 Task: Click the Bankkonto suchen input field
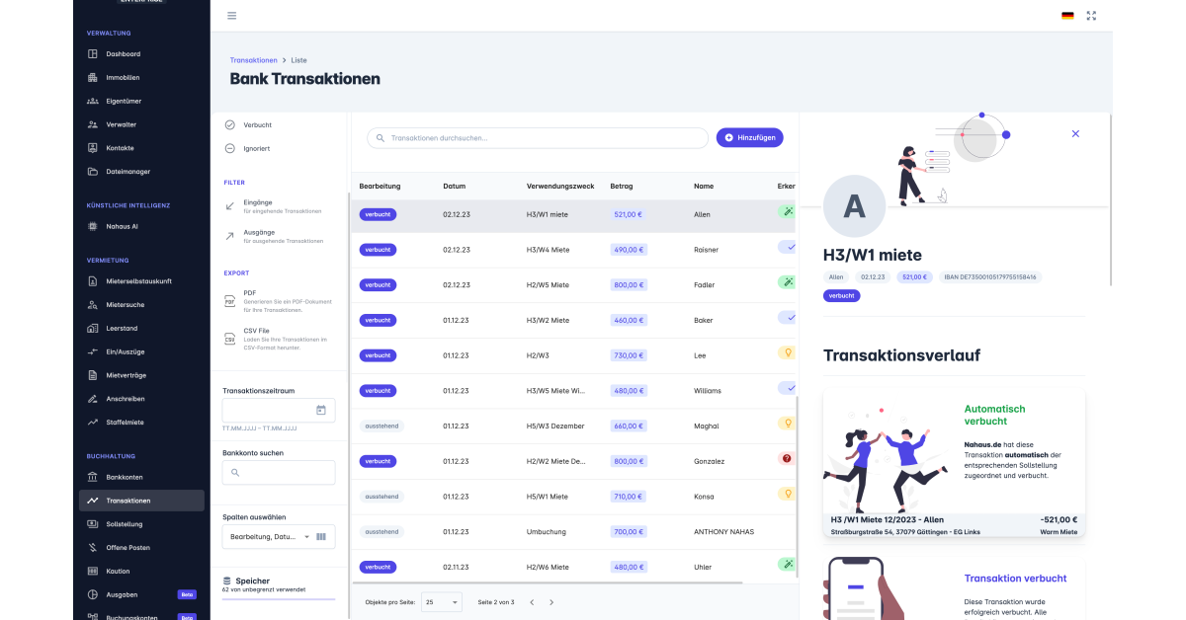(279, 473)
